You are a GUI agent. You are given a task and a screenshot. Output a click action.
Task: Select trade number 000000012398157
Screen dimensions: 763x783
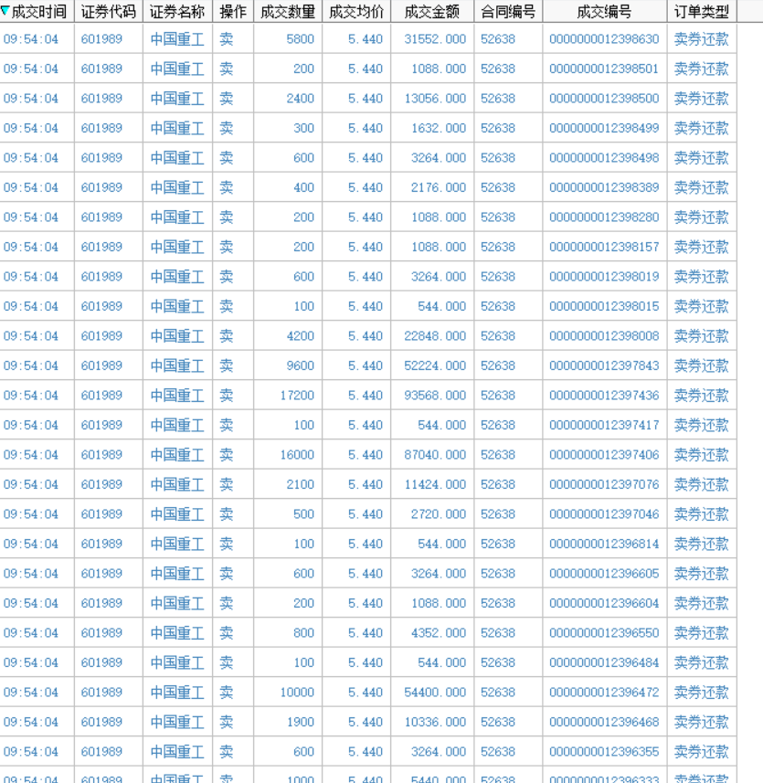(604, 247)
